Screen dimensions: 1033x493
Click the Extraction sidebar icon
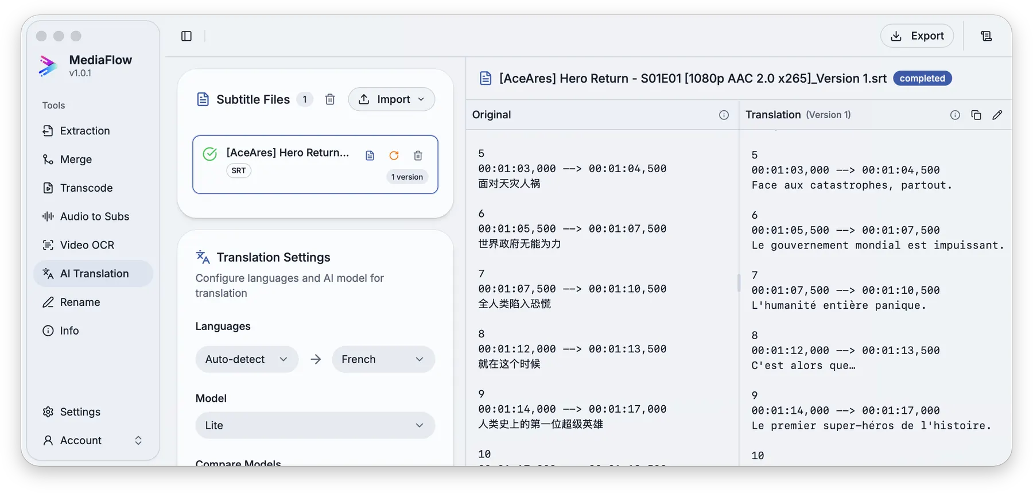pyautogui.click(x=48, y=131)
